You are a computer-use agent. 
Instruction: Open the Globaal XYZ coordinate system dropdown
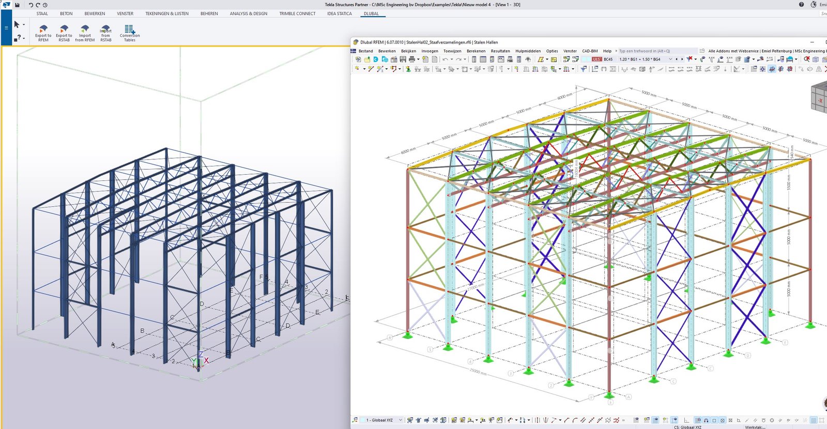tap(400, 420)
